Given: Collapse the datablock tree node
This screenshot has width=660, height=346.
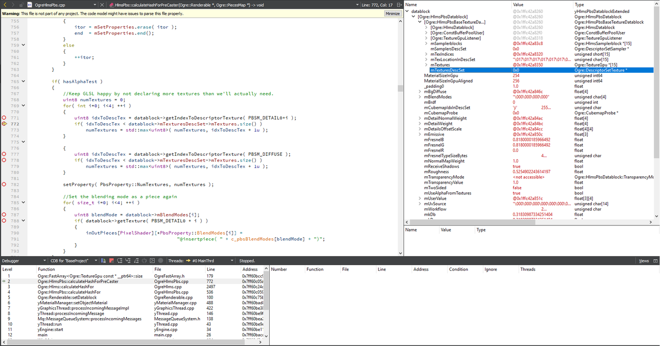Looking at the screenshot, I should (x=407, y=11).
